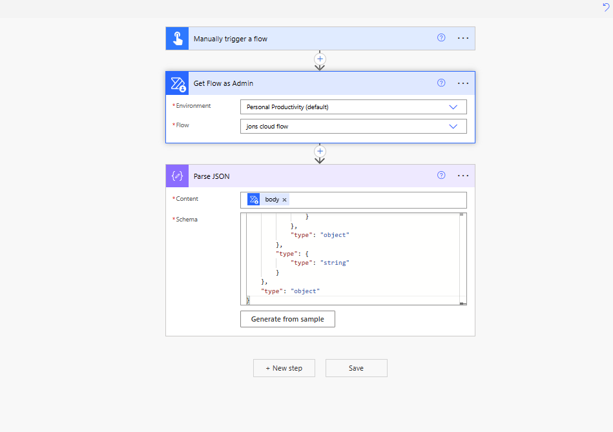
Task: Open the Parse JSON options menu
Action: click(x=462, y=175)
